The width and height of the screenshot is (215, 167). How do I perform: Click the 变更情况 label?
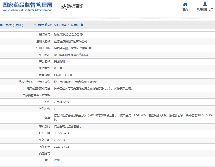pyautogui.click(x=44, y=153)
